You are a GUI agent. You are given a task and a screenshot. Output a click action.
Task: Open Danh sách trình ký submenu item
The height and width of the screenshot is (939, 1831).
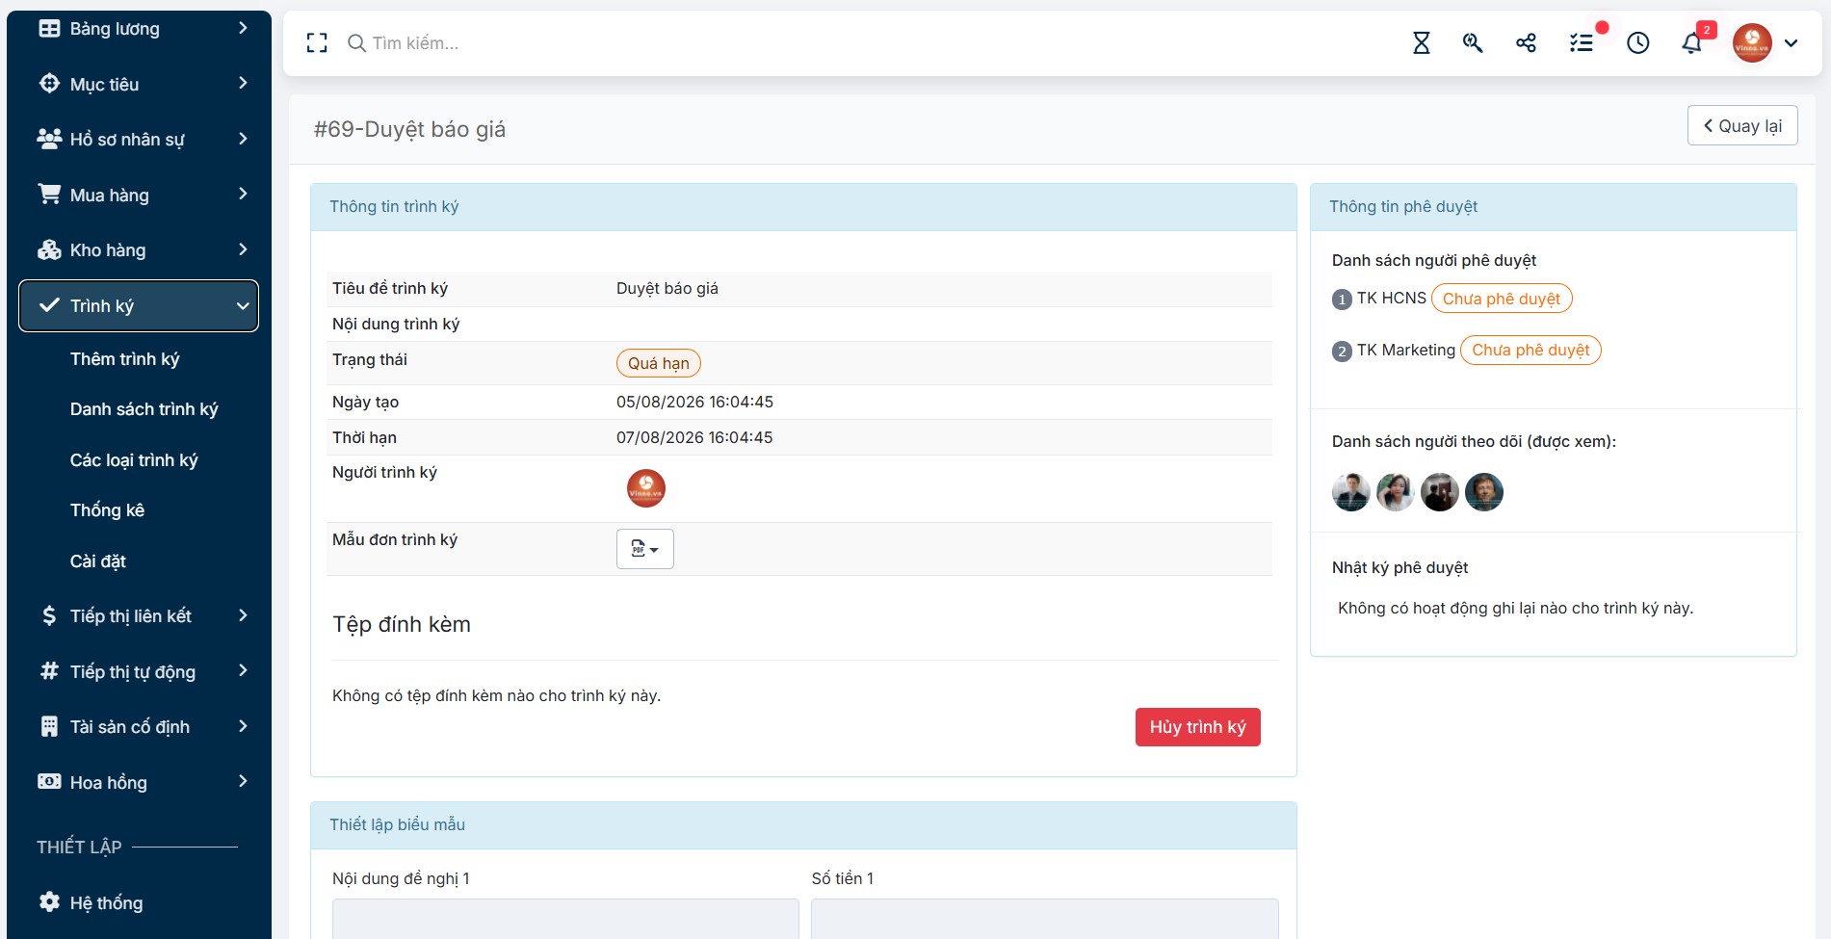(x=144, y=409)
